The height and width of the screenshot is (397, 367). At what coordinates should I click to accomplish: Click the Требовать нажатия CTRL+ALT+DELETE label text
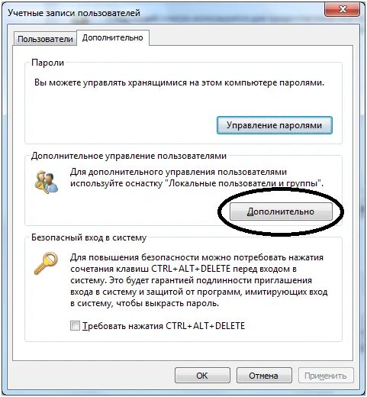point(163,326)
